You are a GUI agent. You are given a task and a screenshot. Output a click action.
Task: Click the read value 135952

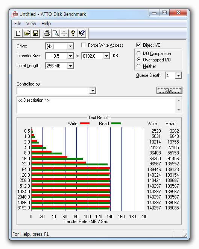172,164
